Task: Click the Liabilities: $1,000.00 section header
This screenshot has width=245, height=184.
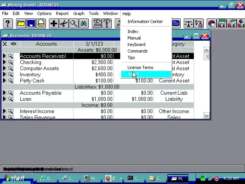Action: [98, 87]
